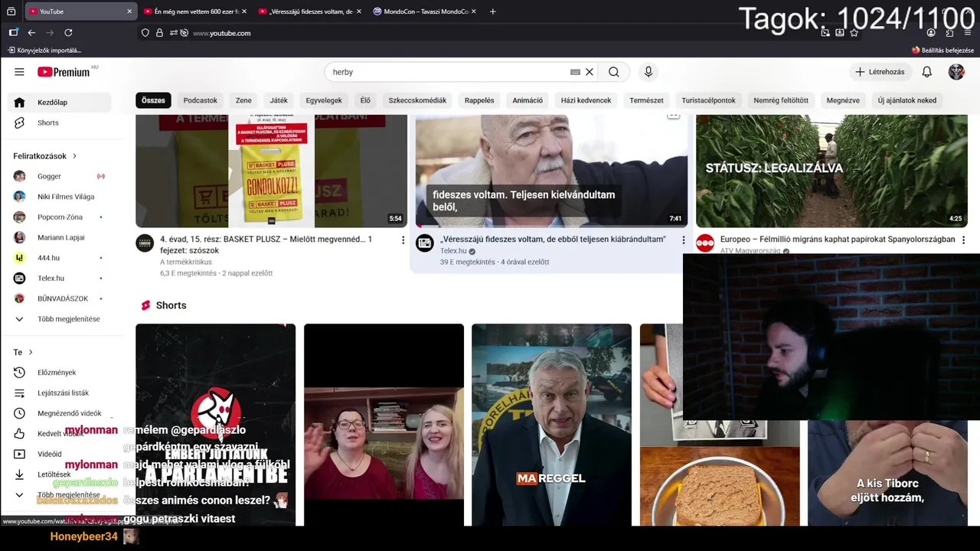This screenshot has width=980, height=551.
Task: Clear the search query with the X
Action: (x=590, y=72)
